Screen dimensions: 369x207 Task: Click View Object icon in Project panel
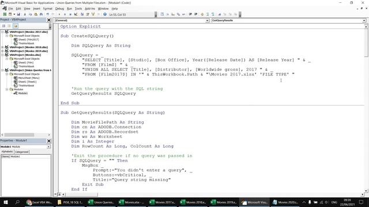pos(9,26)
